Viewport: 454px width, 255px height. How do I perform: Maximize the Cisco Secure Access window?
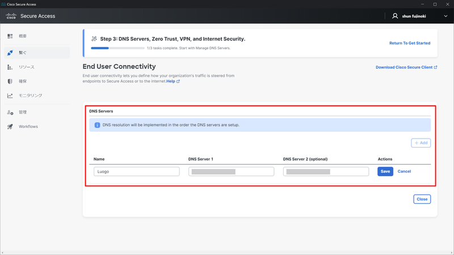click(435, 4)
